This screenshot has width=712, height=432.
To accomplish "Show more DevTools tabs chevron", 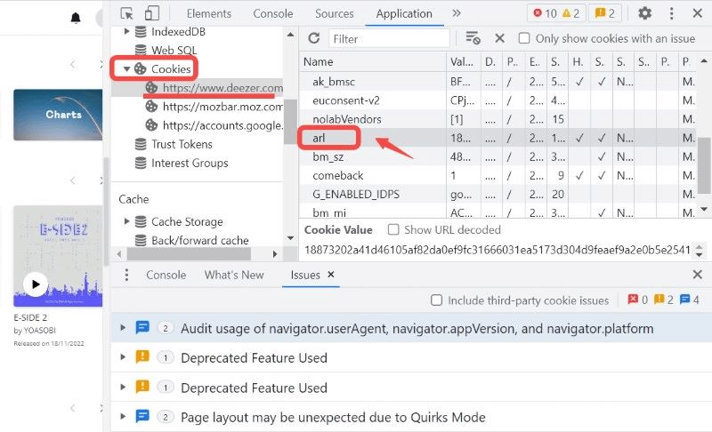I will [x=457, y=13].
